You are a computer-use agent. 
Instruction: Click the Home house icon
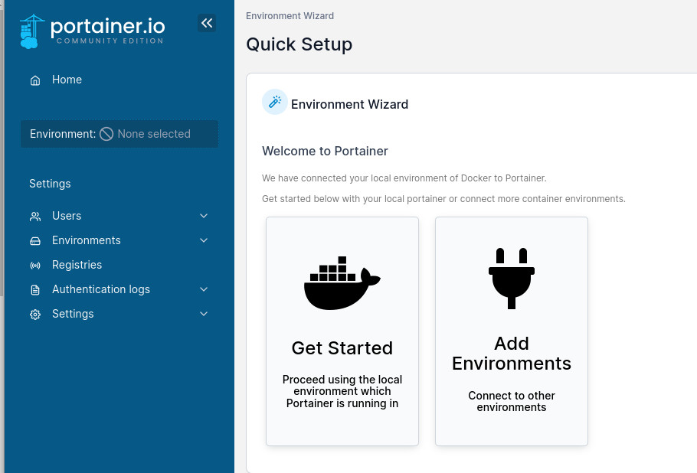click(x=35, y=80)
